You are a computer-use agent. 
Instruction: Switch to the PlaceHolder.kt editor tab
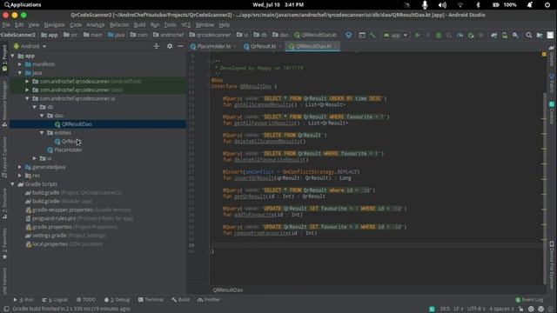[x=213, y=46]
